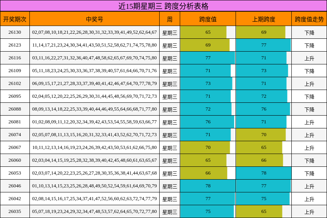Click previous span bar 69 in row 26130

pyautogui.click(x=261, y=32)
